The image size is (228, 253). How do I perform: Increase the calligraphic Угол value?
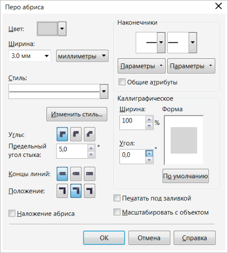pos(149,154)
